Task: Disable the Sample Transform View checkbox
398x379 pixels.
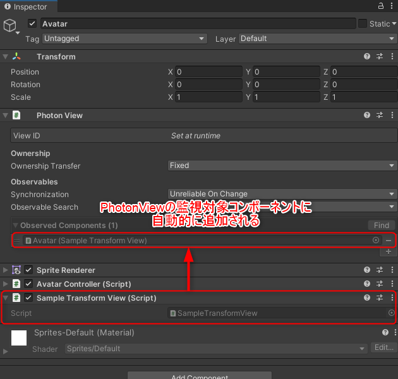Action: pyautogui.click(x=28, y=298)
